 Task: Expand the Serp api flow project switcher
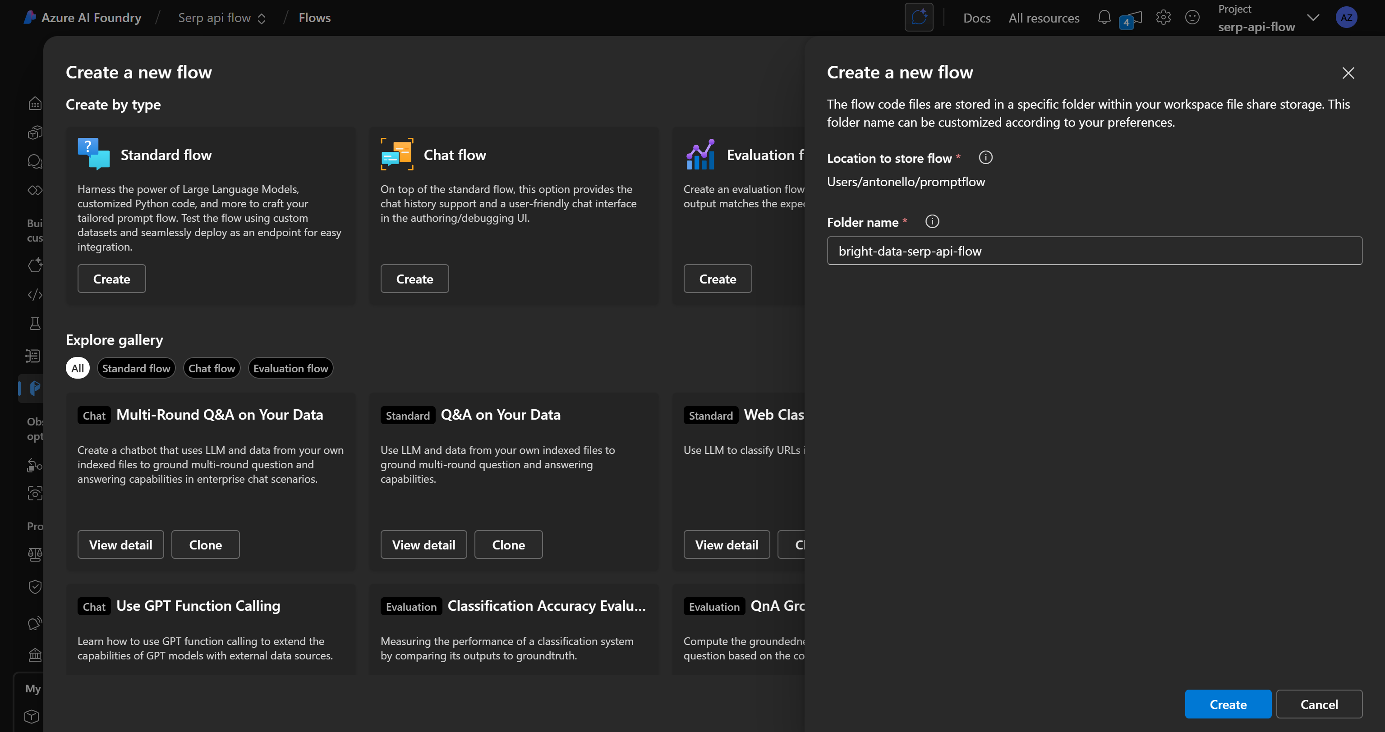222,18
